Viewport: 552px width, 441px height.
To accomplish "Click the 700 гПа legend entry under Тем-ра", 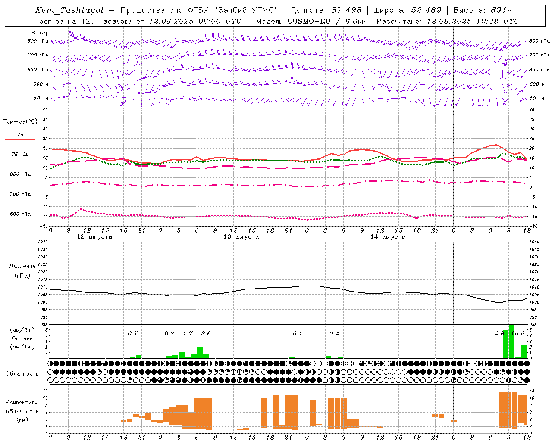I will coord(20,194).
